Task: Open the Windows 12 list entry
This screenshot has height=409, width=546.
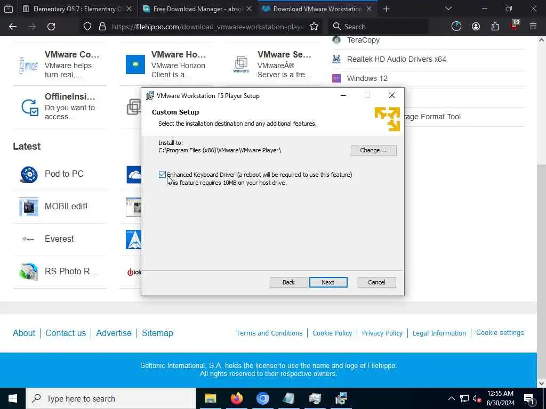Action: [x=367, y=79]
